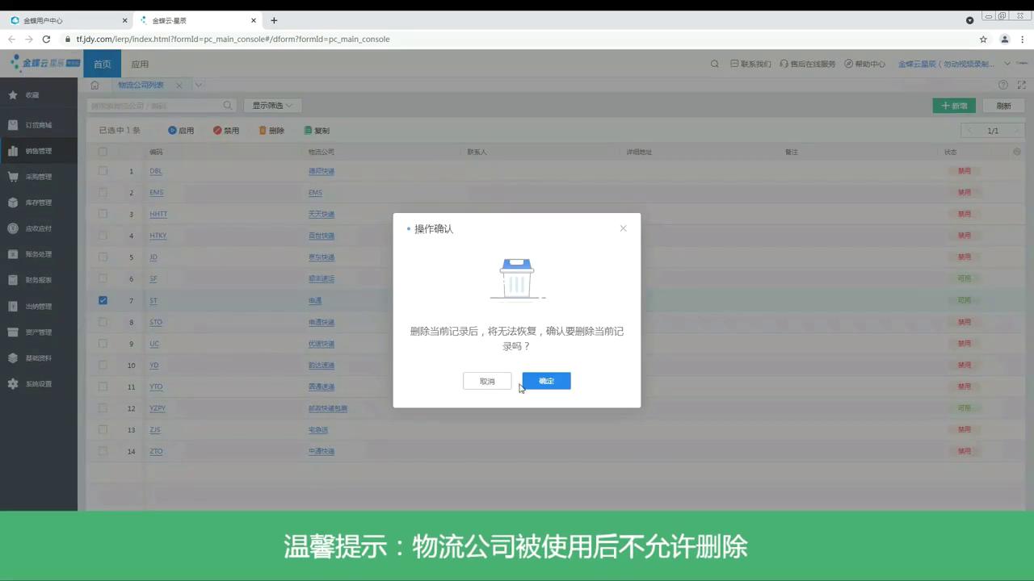
Task: Open 系统设置 from the sidebar
Action: point(12,383)
